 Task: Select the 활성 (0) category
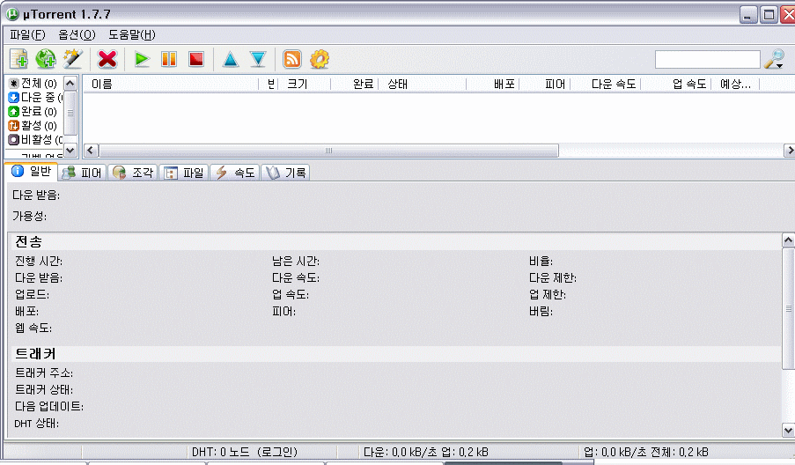coord(33,125)
